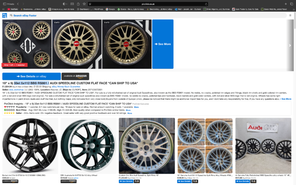
Task: Open Custom Cnc Bbs Audi Speedline thumbnail
Action: pyautogui.click(x=147, y=146)
